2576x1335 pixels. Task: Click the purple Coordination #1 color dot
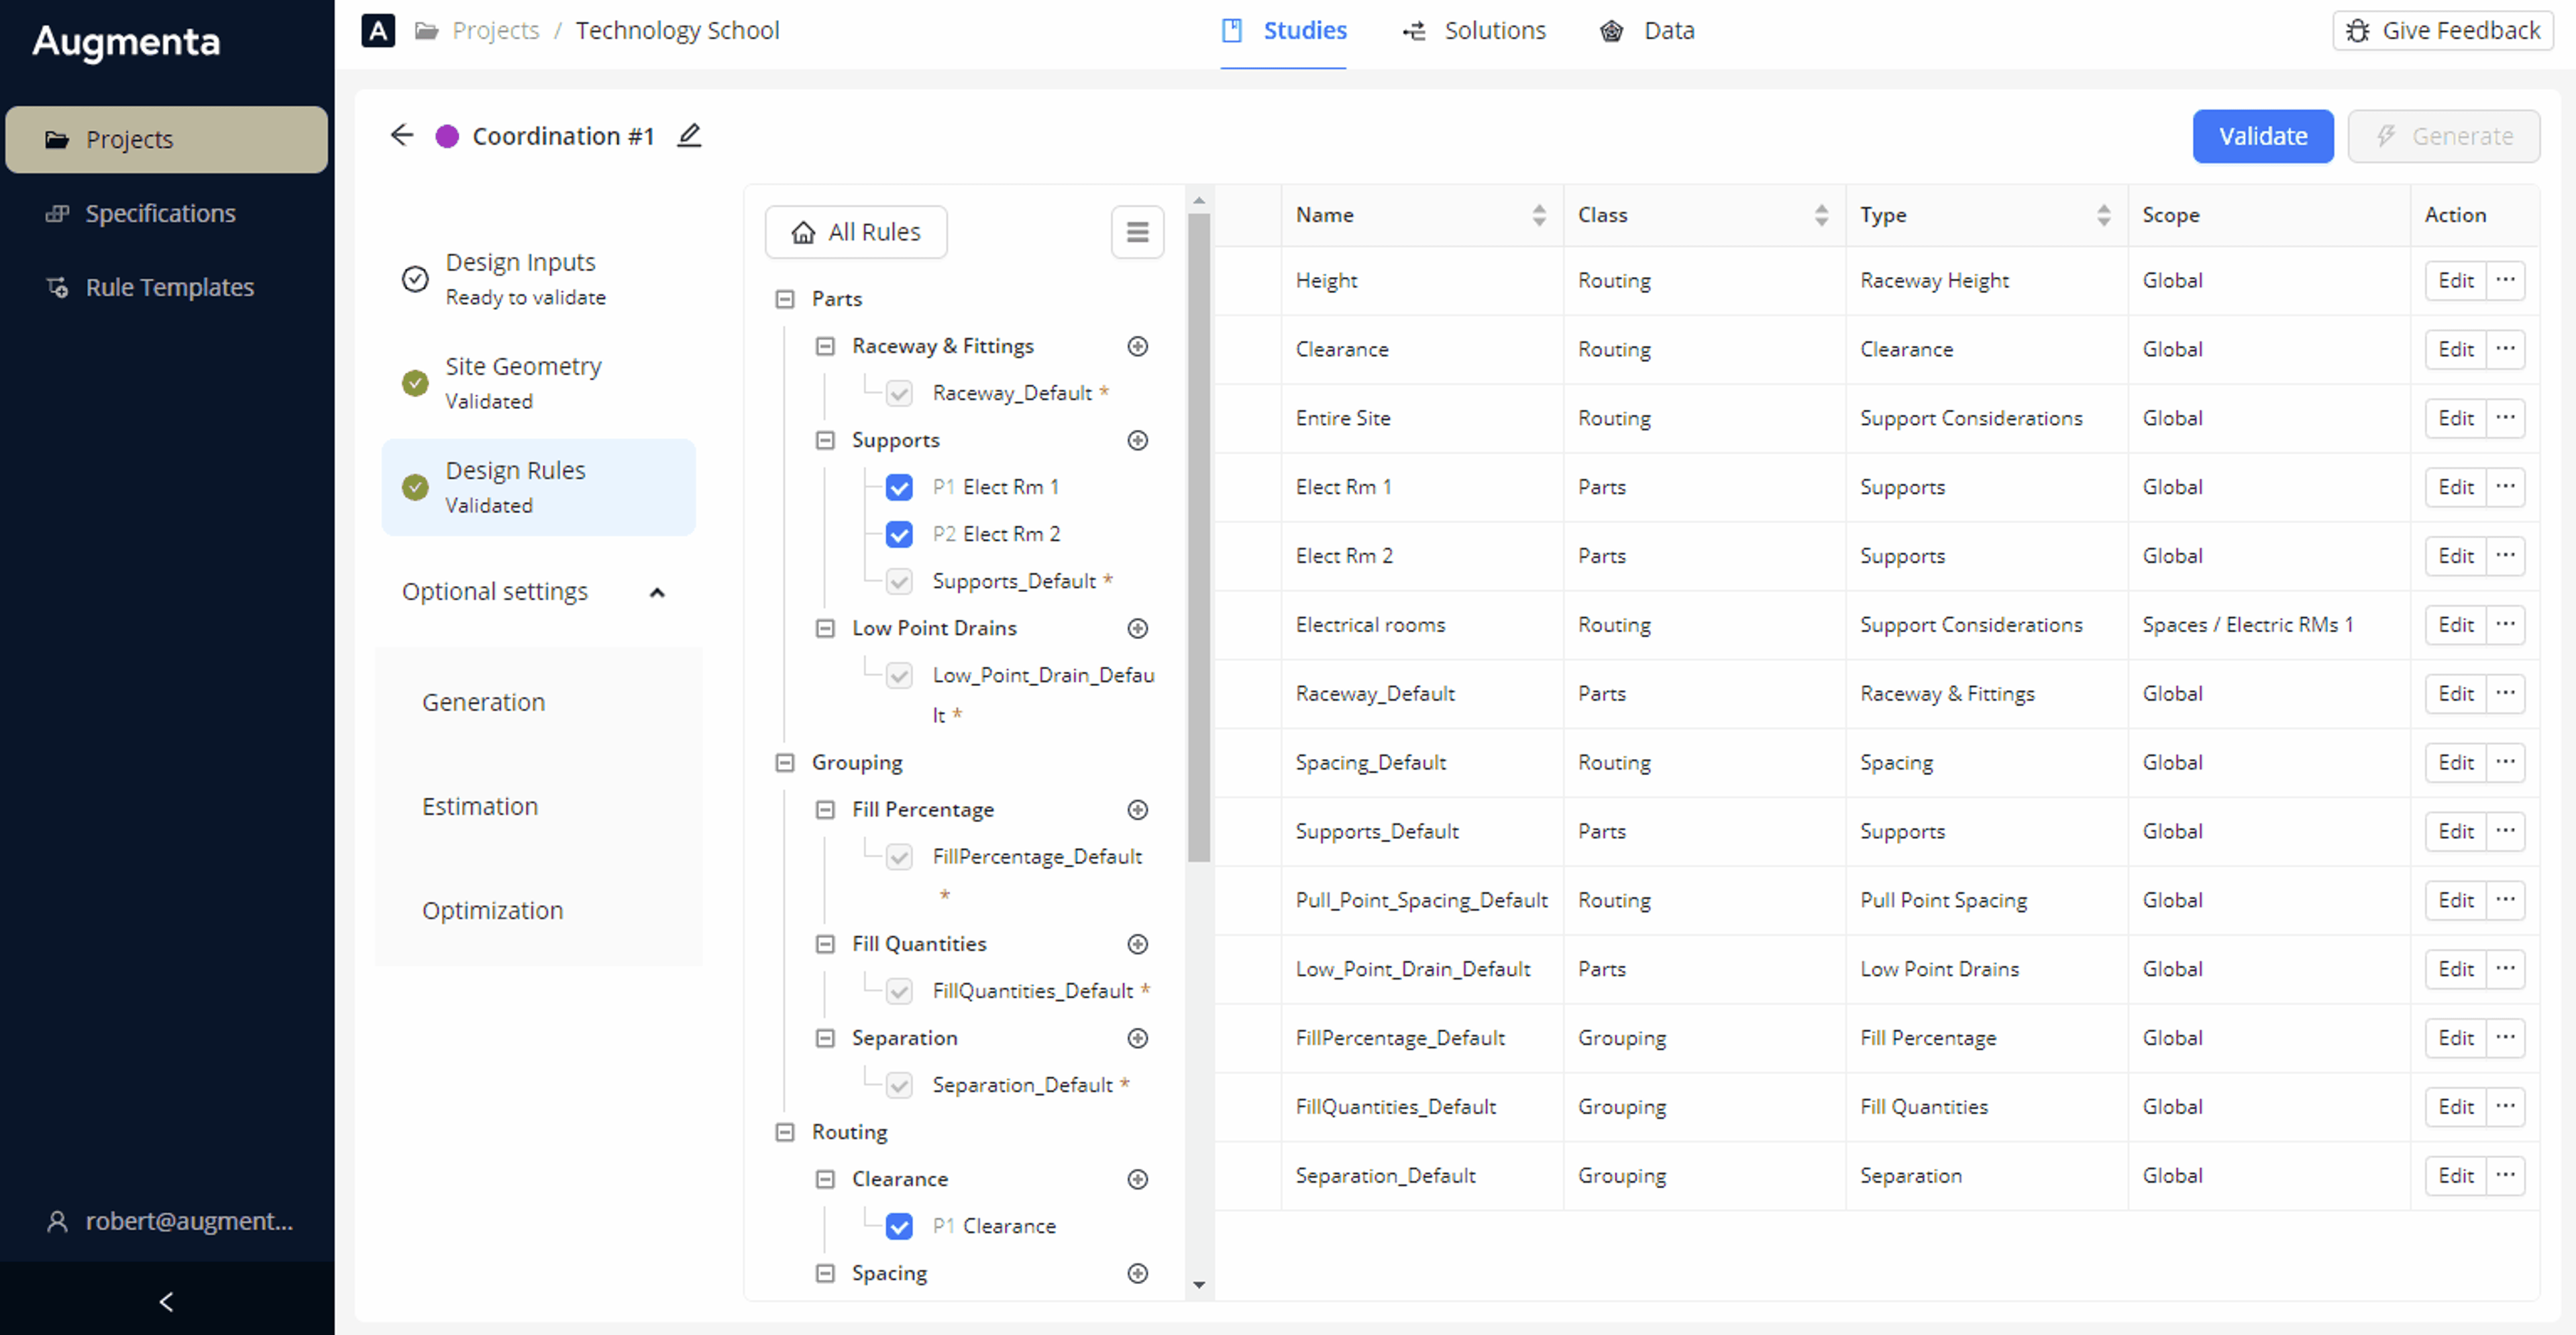(447, 136)
